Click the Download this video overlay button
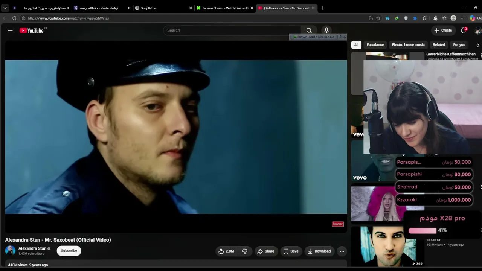The height and width of the screenshot is (271, 482). click(x=314, y=37)
